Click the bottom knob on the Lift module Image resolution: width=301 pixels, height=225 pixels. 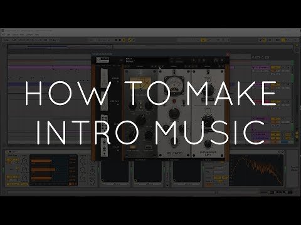208,143
